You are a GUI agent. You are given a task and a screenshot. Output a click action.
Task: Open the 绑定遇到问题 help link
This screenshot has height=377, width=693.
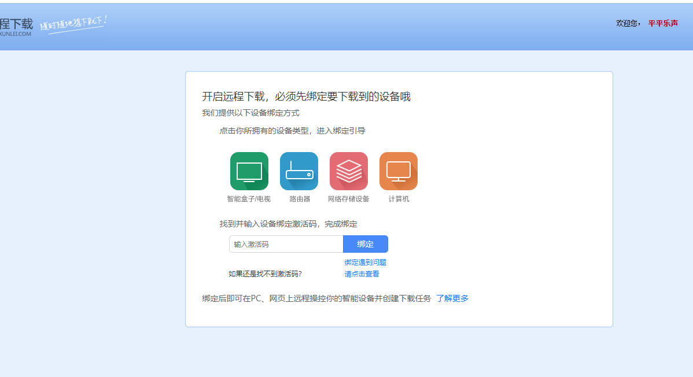click(x=365, y=262)
